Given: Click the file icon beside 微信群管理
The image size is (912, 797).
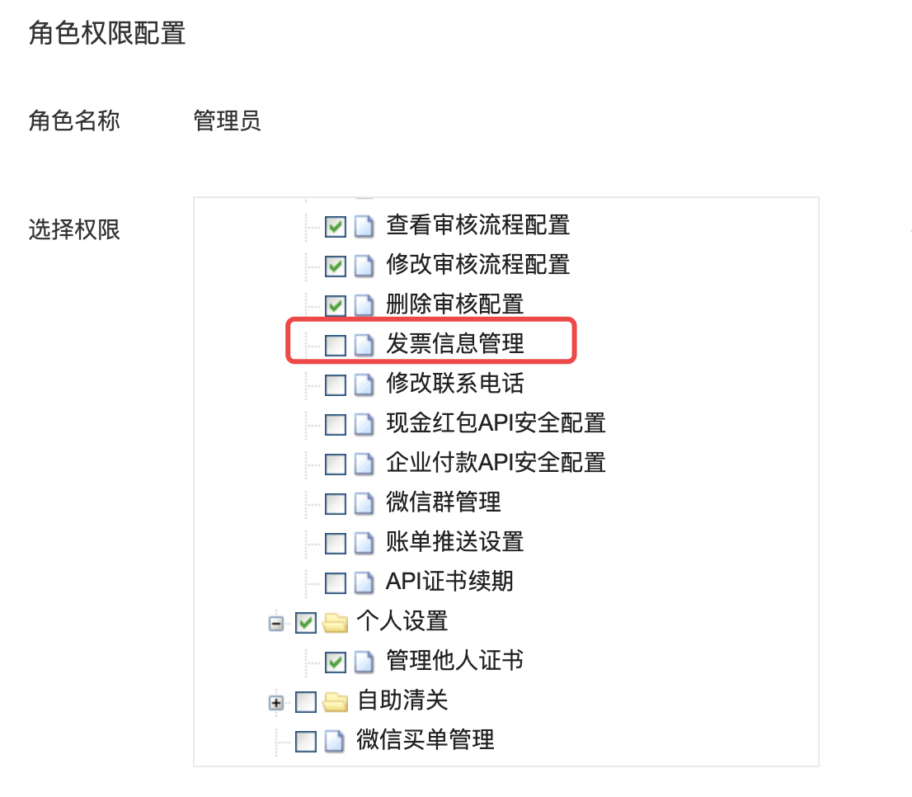Looking at the screenshot, I should pyautogui.click(x=364, y=503).
